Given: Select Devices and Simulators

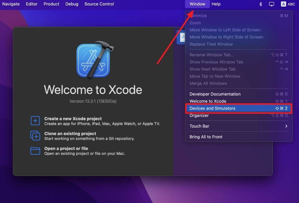Looking at the screenshot, I should coord(239,108).
